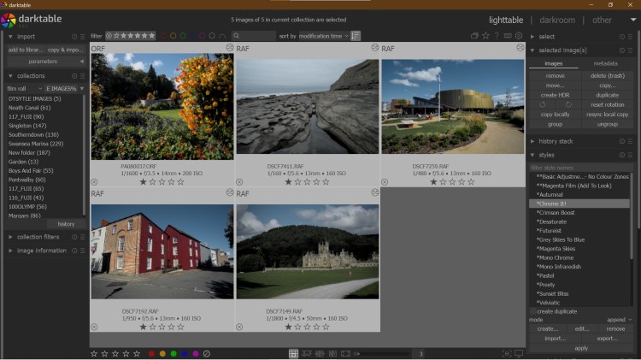Click the star overlay icon in top toolbar

[485, 36]
